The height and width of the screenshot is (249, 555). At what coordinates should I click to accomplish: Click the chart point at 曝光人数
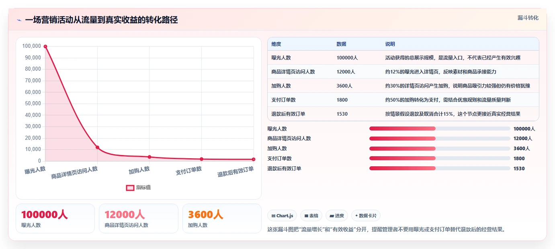coord(45,47)
